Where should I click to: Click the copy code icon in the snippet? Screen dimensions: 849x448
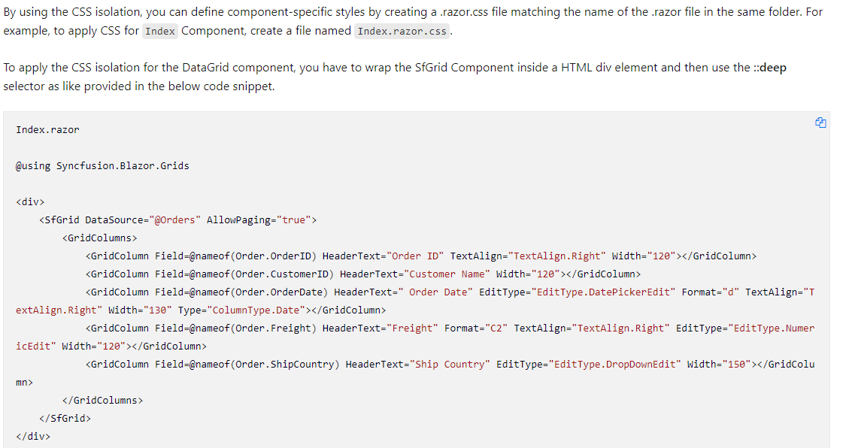coord(820,123)
